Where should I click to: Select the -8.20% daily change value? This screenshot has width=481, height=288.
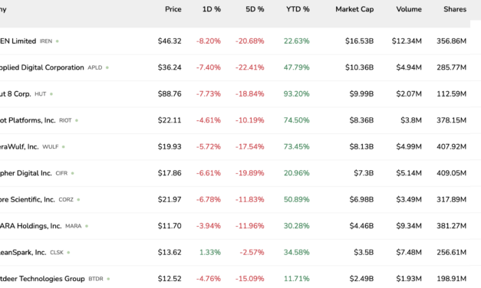pyautogui.click(x=209, y=41)
